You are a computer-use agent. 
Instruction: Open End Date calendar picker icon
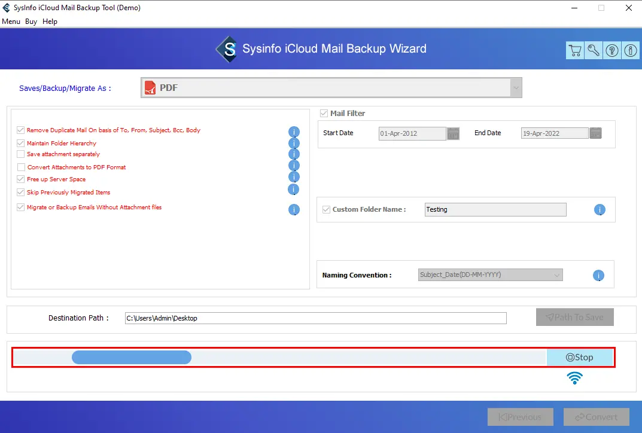[x=595, y=133]
